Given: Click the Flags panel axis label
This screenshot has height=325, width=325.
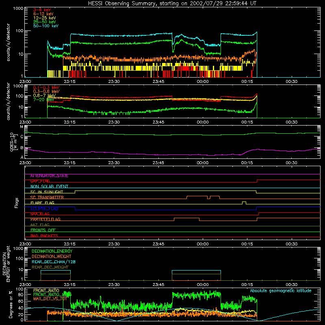Looking at the screenshot, I should pyautogui.click(x=17, y=203).
